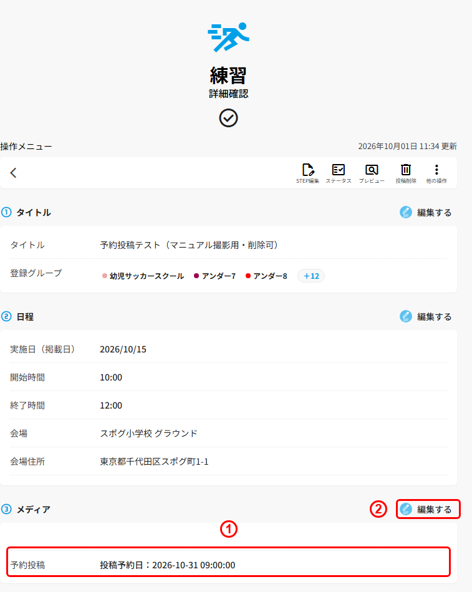Image resolution: width=472 pixels, height=592 pixels.
Task: Click the 操作メニュー label
Action: (x=26, y=147)
